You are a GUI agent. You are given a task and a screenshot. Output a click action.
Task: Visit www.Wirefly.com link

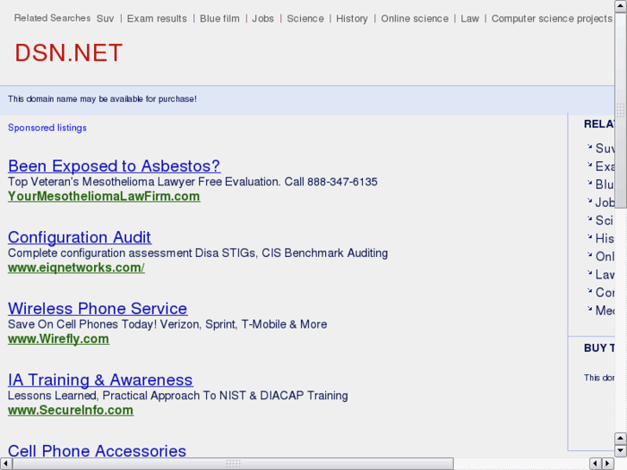tap(59, 339)
